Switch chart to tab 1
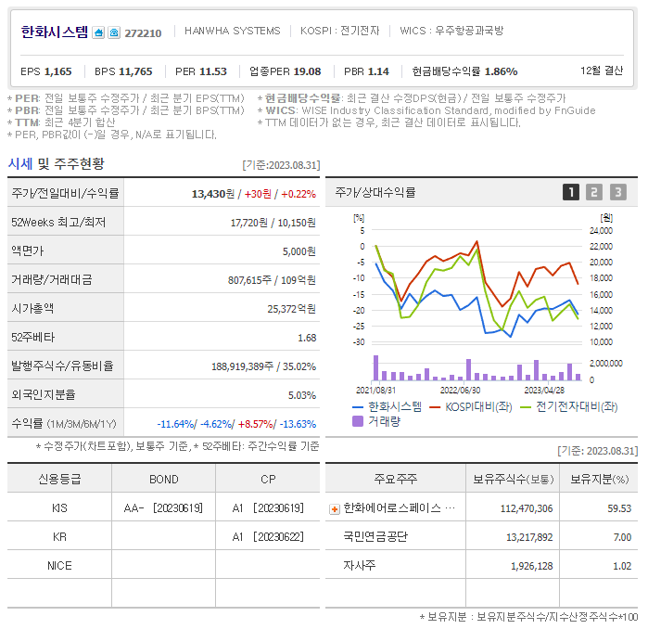 tap(571, 192)
